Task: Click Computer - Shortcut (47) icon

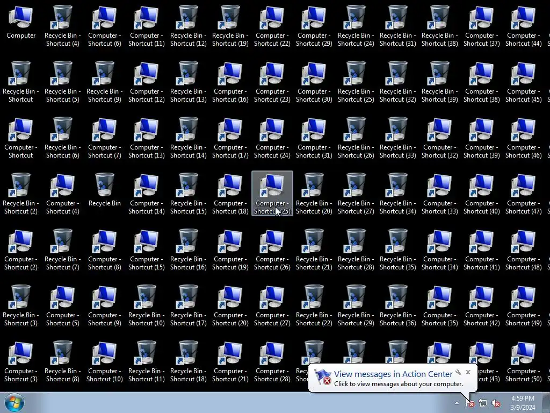Action: [x=523, y=194]
